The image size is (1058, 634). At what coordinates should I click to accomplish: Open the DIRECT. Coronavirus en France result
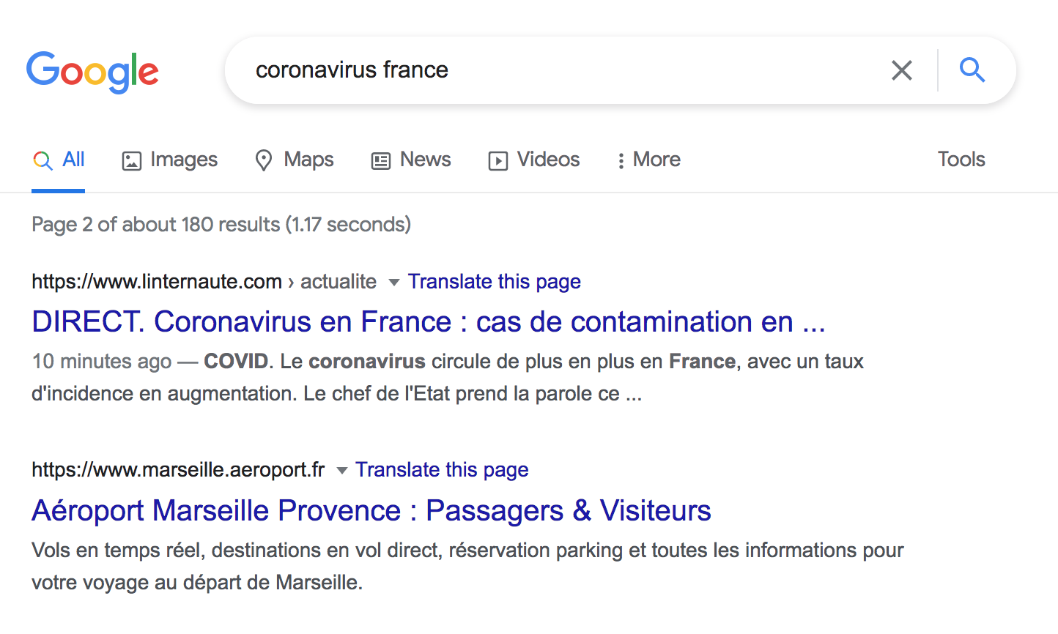pyautogui.click(x=428, y=322)
